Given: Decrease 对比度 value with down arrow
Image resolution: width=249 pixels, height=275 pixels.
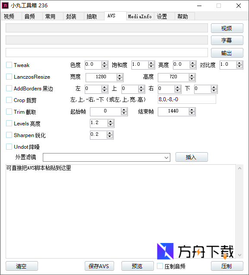Looking at the screenshot, I should (239, 67).
